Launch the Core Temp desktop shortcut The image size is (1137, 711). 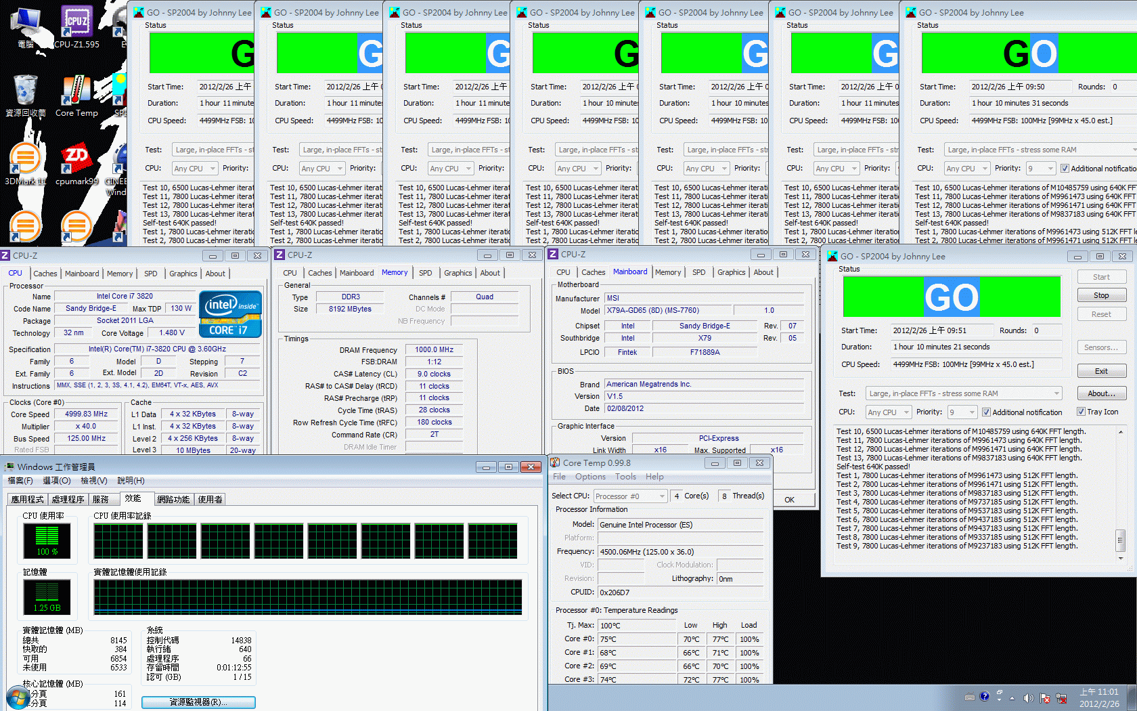pyautogui.click(x=76, y=95)
